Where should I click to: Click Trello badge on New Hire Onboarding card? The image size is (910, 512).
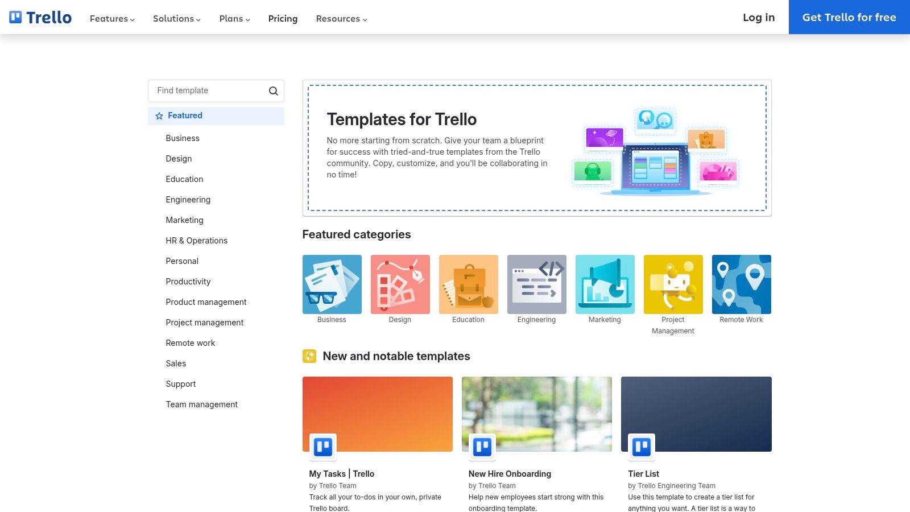[482, 447]
